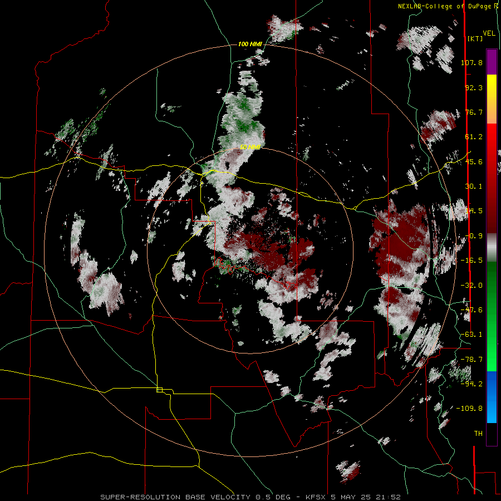This screenshot has height=501, width=501.
Task: Select the -94.2 velocity scale value
Action: point(471,384)
